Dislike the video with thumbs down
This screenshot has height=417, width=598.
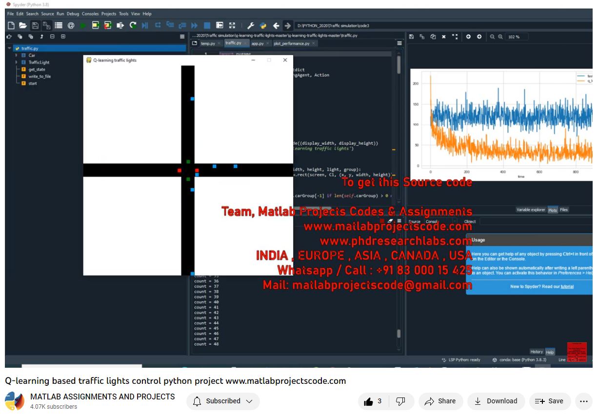click(400, 401)
